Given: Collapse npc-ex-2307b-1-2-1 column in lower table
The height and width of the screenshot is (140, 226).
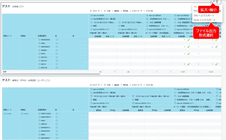Looking at the screenshot, I should click(x=133, y=103).
